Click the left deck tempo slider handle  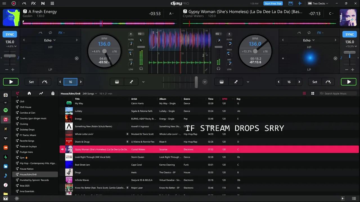tap(10, 56)
